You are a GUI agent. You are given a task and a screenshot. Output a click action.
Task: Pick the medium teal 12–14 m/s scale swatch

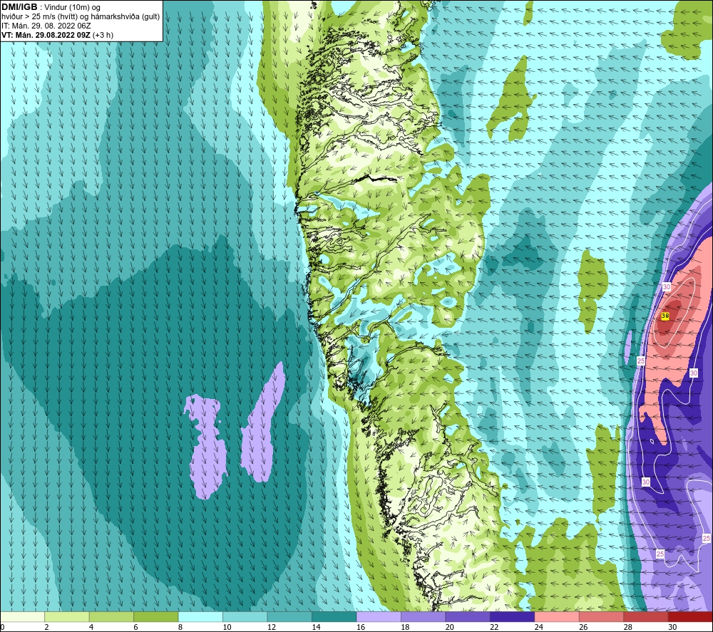[289, 617]
